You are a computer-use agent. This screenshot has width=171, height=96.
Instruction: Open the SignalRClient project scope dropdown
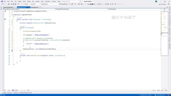click(x=29, y=9)
